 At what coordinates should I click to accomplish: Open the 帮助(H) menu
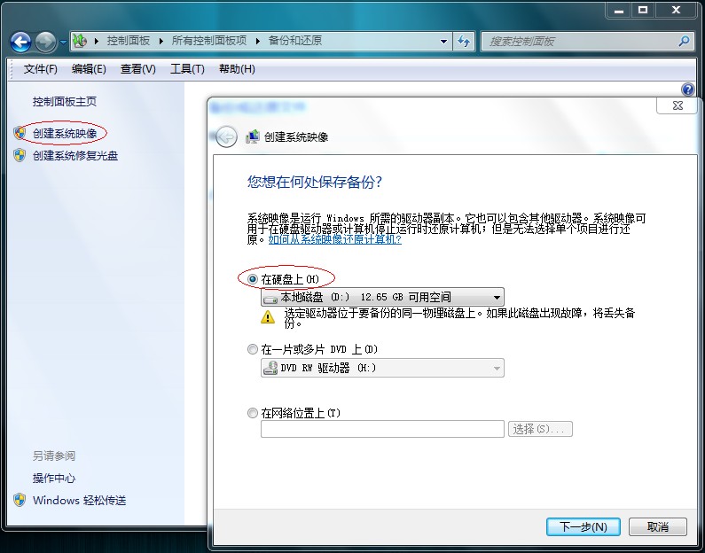click(237, 69)
